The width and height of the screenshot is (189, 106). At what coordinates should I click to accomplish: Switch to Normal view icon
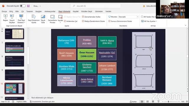[x=142, y=102]
